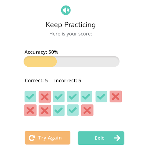Open the fourth tile checkmark in bottom row
148x168 pixels.
pyautogui.click(x=73, y=110)
